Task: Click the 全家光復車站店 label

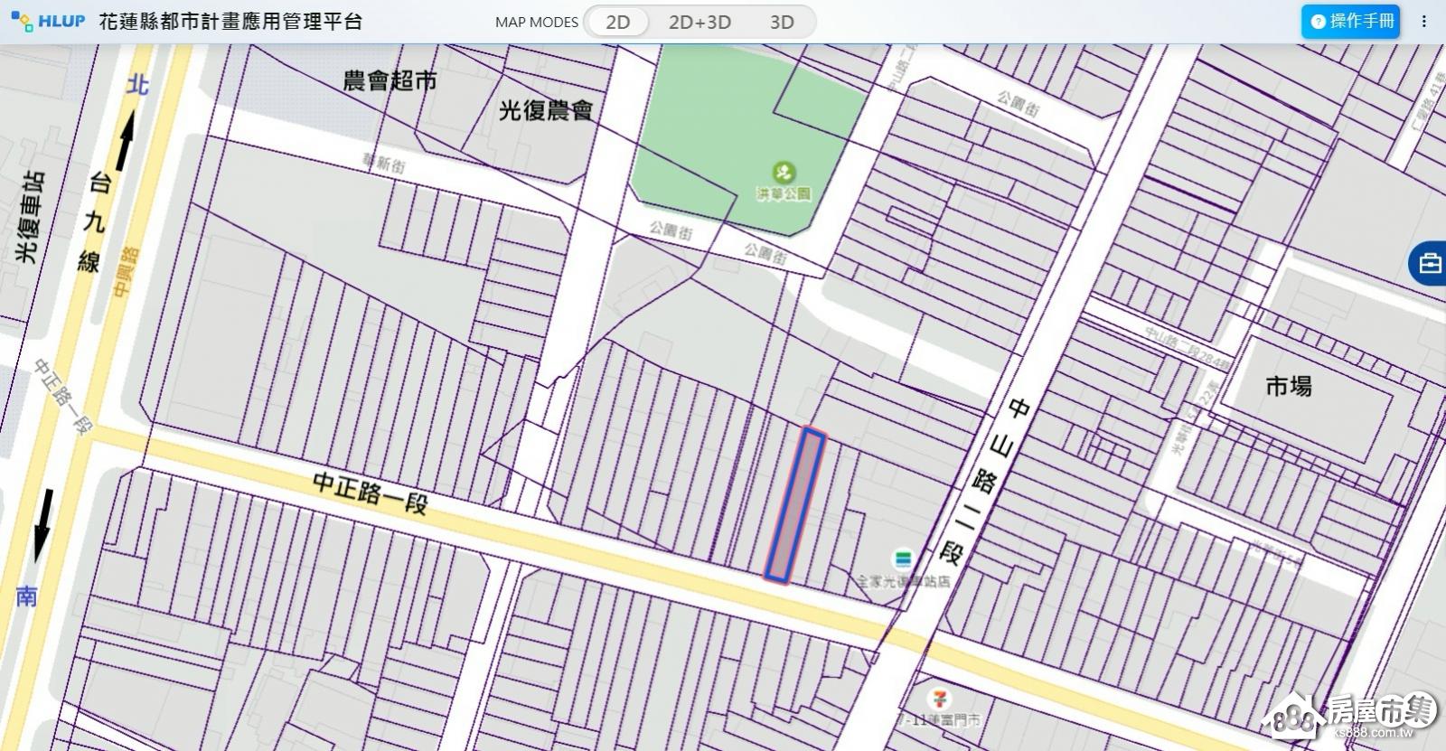Action: pos(904,581)
